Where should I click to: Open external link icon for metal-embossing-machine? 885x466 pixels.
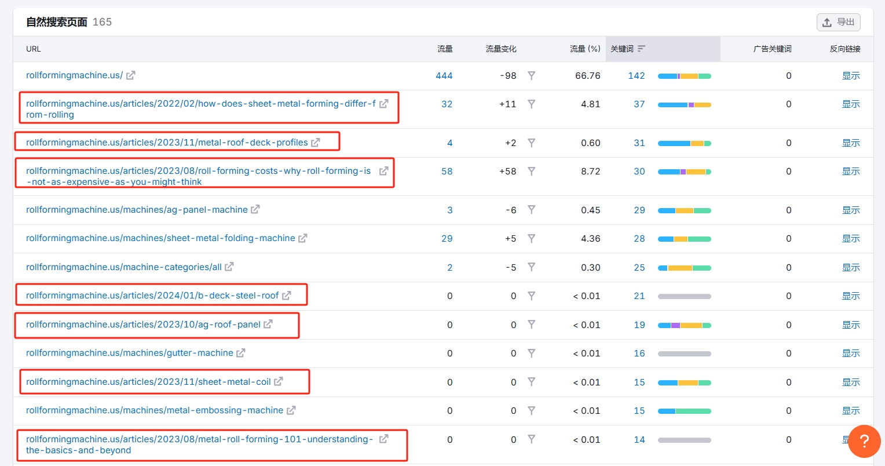pos(291,410)
